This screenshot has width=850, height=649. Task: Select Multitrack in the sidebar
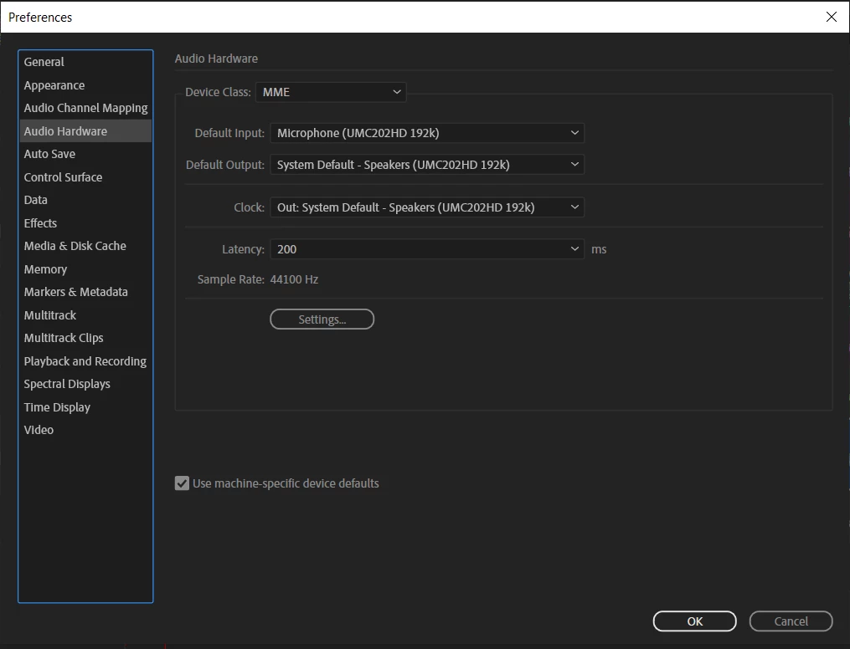[x=85, y=315]
